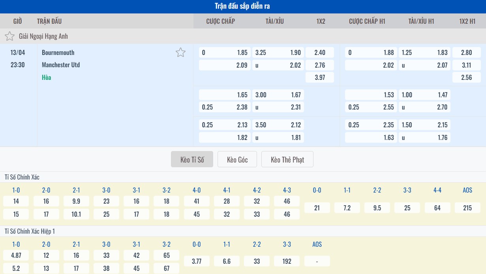Select first-half 3-3 score odds 192
The height and width of the screenshot is (274, 486).
point(287,261)
